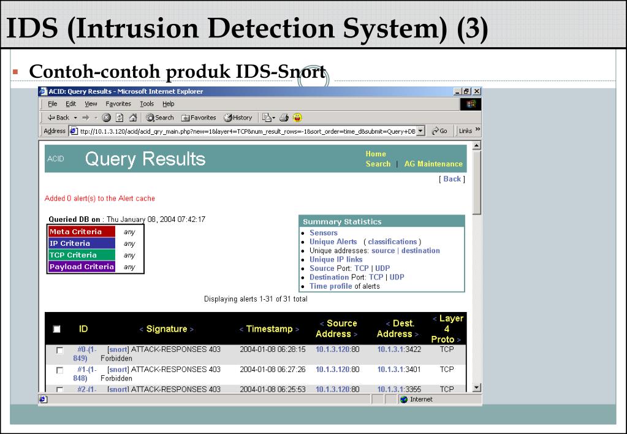Click the TCP source port link
627x434 pixels.
pos(362,268)
